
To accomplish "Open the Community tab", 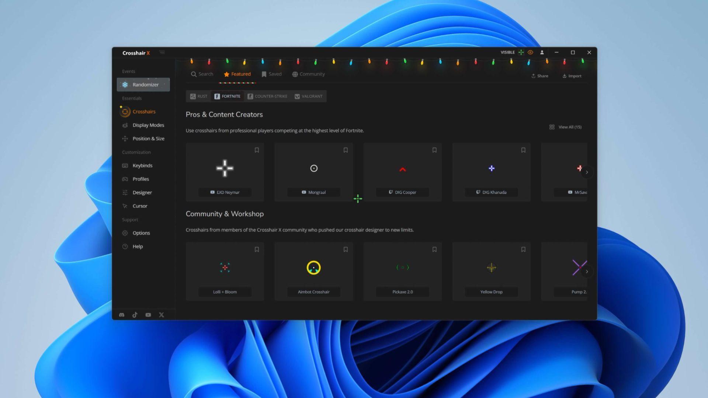I will [x=308, y=74].
